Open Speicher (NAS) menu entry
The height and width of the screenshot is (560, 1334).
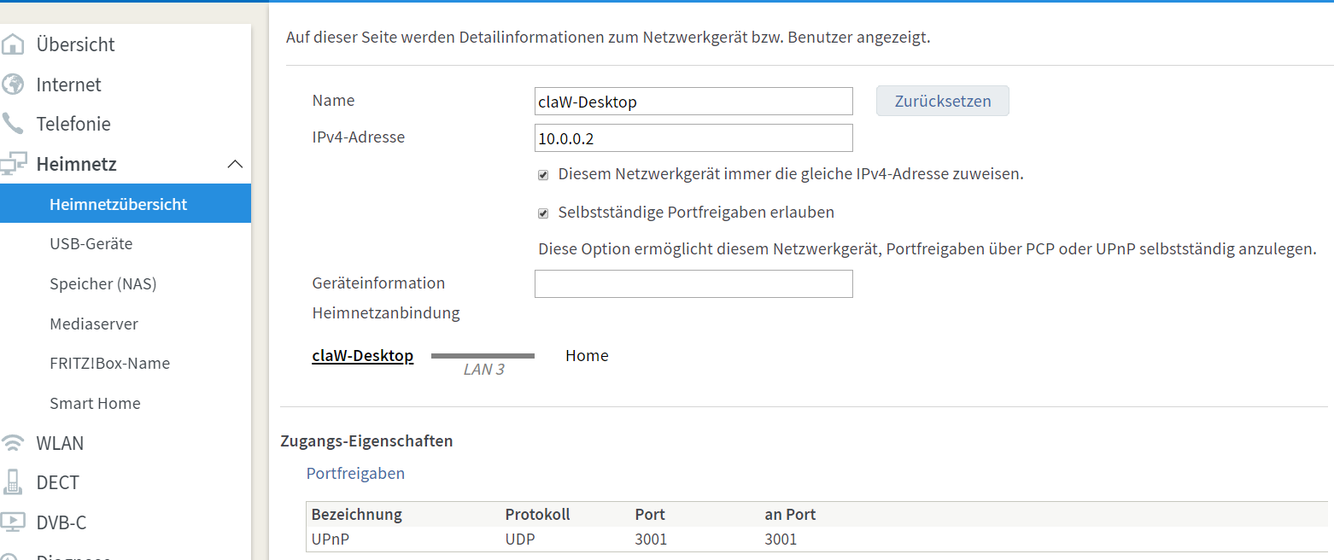point(103,283)
